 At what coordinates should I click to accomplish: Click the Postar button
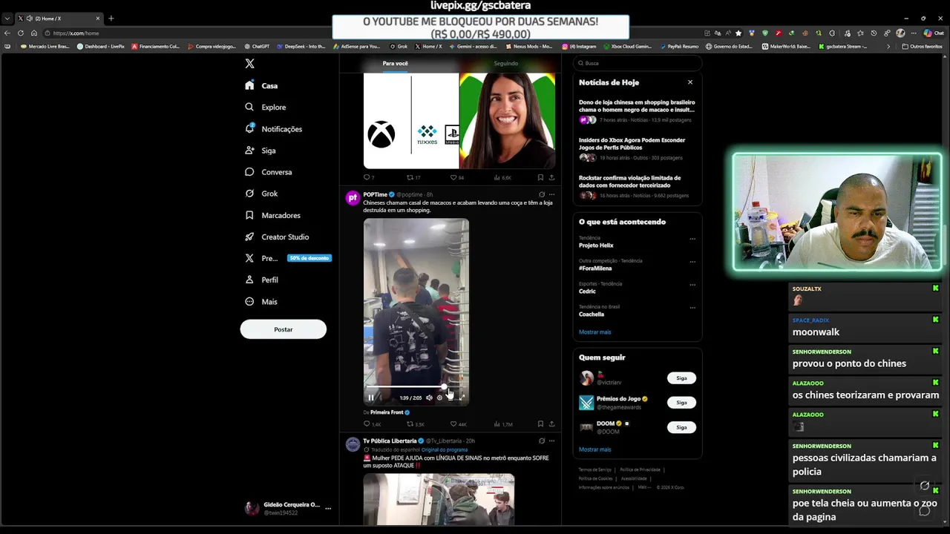283,329
